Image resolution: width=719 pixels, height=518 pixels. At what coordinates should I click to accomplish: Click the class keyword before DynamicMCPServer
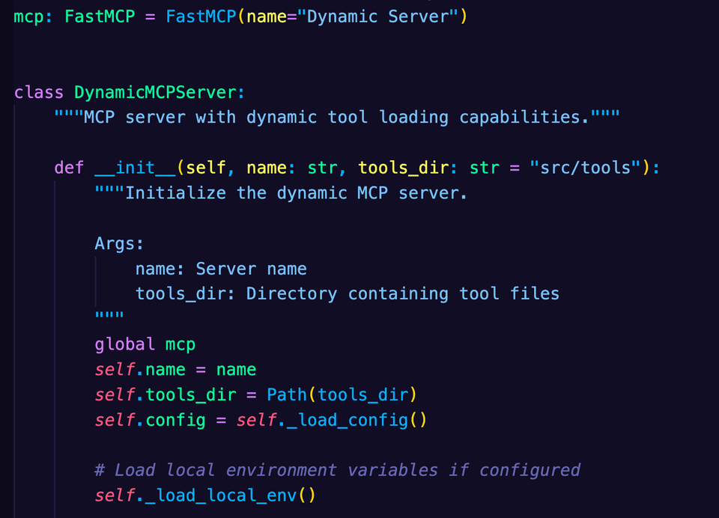[x=38, y=92]
